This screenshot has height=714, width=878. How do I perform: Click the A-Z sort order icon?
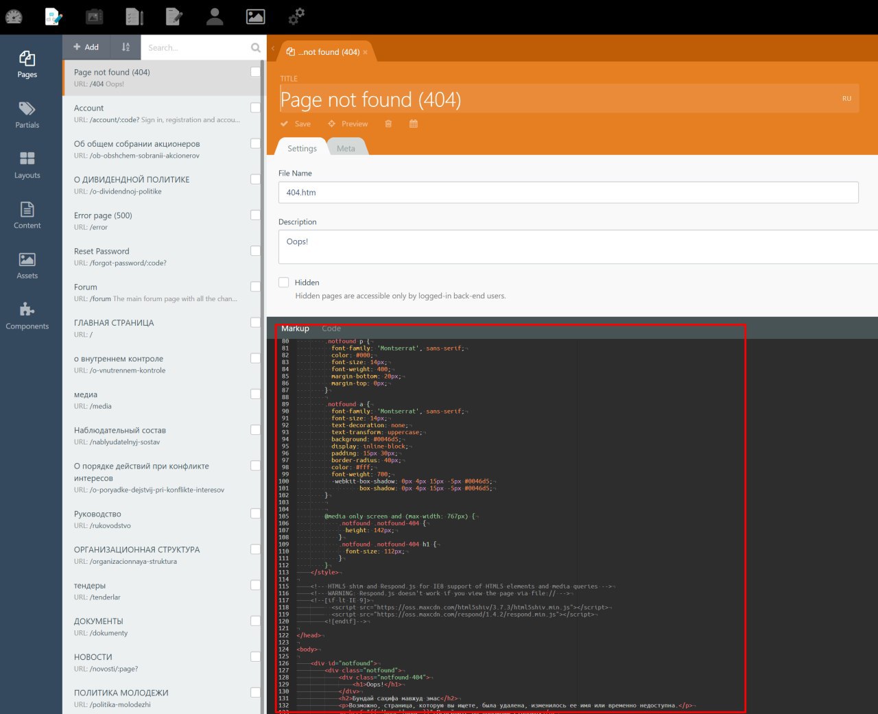click(126, 47)
